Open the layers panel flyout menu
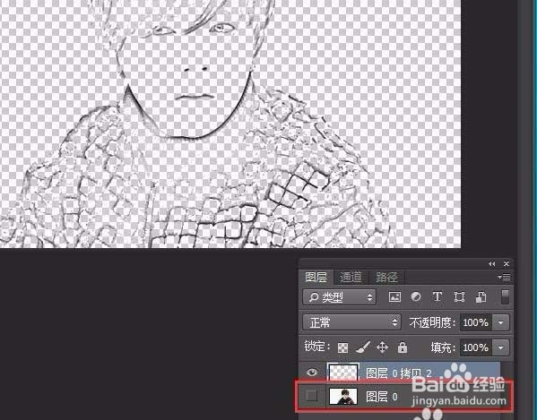 [505, 277]
